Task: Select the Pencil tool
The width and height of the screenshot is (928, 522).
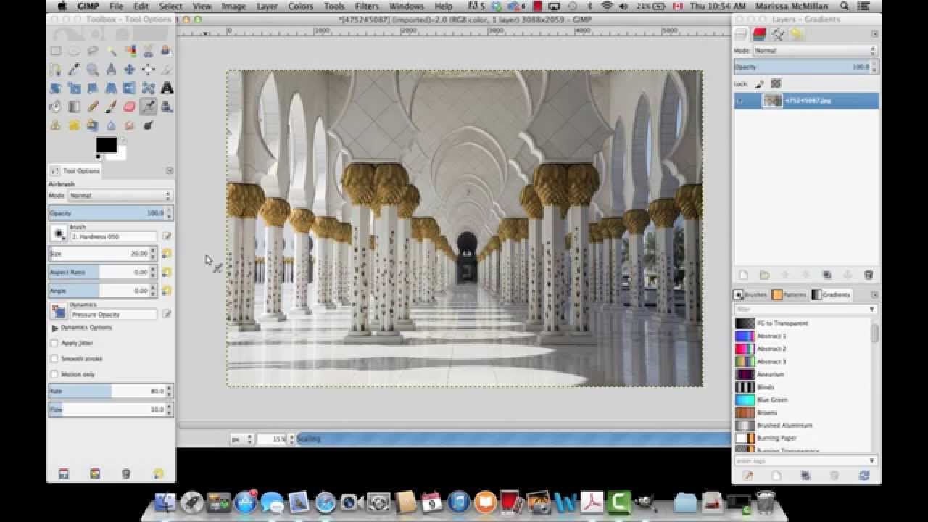Action: (x=93, y=107)
